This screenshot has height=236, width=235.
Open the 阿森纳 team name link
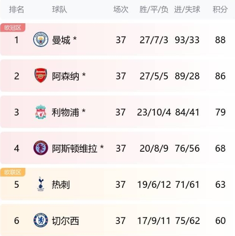pos(65,76)
